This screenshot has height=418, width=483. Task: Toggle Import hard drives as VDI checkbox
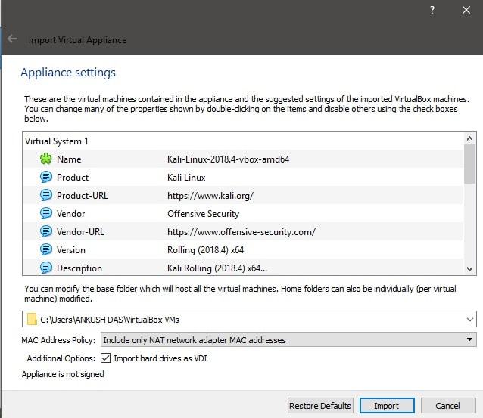(105, 358)
